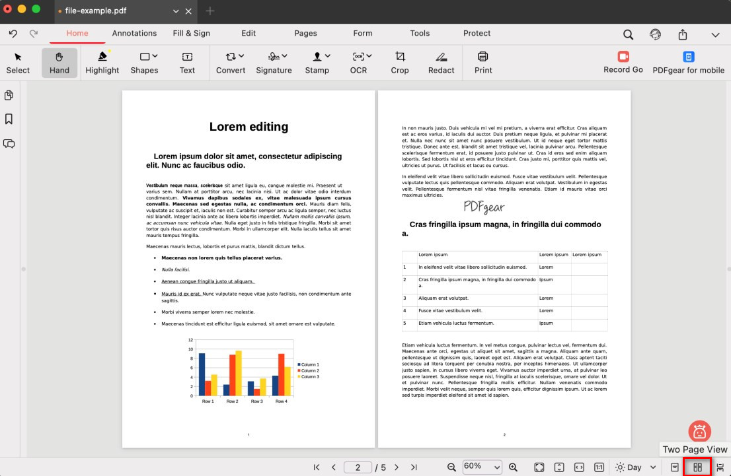
Task: Switch to single page view
Action: 675,467
